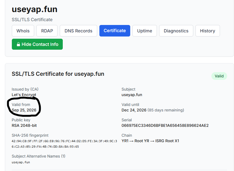Click the Chain label
Screen dimensions: 234x171
point(127,135)
